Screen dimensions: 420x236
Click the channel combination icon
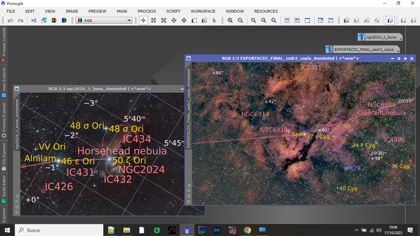[x=64, y=21]
